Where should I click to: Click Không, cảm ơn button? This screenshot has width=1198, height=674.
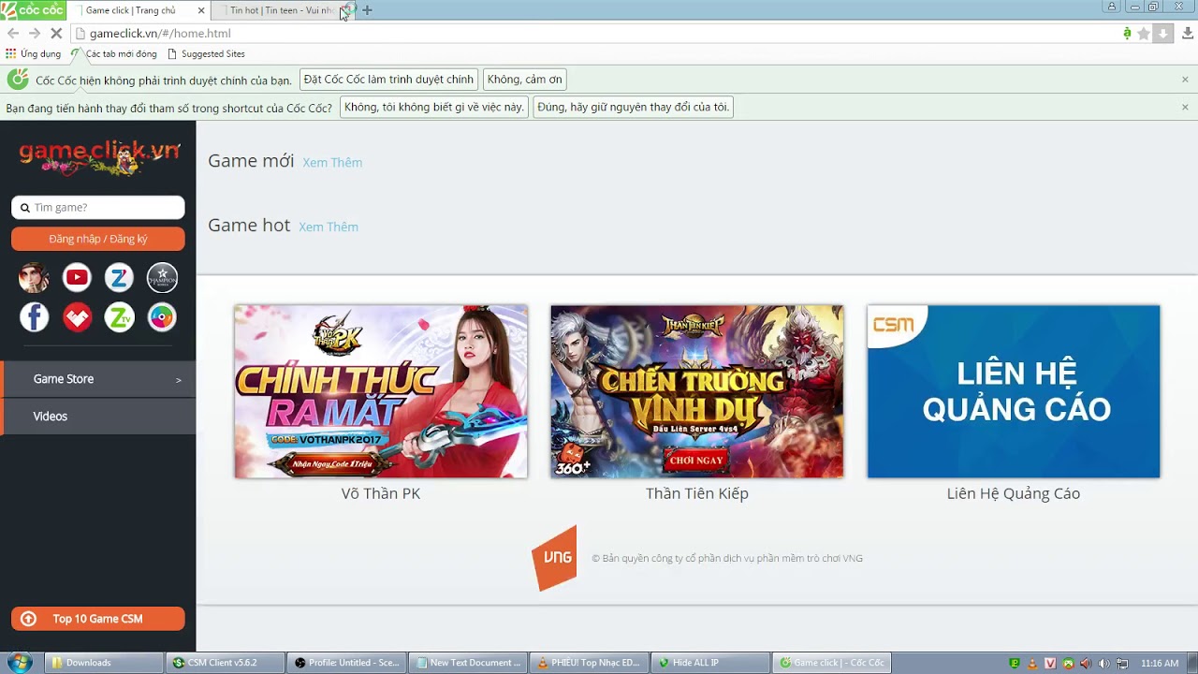click(524, 80)
